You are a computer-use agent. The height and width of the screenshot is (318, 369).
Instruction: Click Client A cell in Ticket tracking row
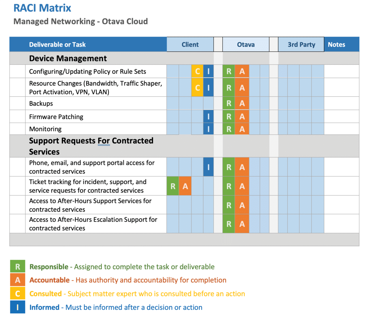(x=185, y=186)
